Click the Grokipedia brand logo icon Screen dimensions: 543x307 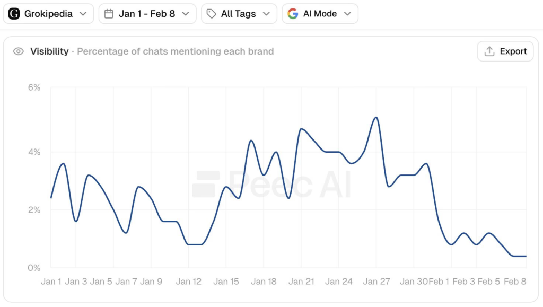point(14,14)
